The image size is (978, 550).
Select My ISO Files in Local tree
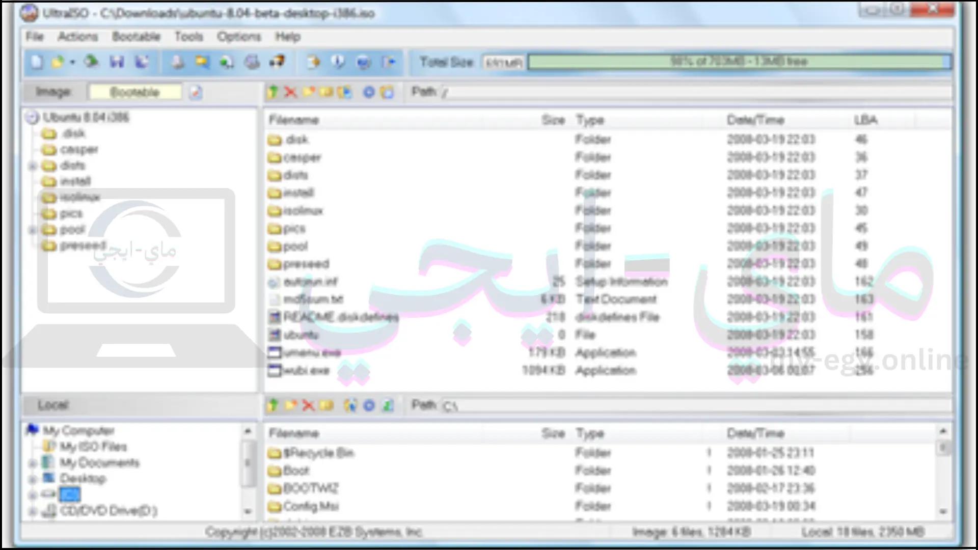(93, 447)
